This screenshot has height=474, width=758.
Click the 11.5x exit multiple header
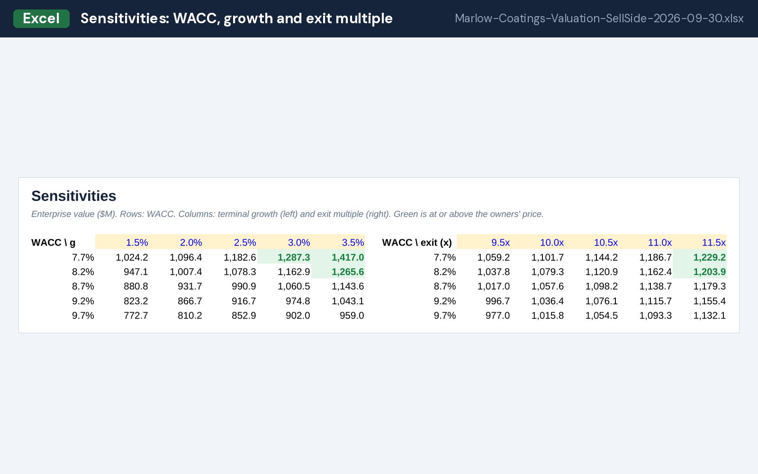click(714, 243)
